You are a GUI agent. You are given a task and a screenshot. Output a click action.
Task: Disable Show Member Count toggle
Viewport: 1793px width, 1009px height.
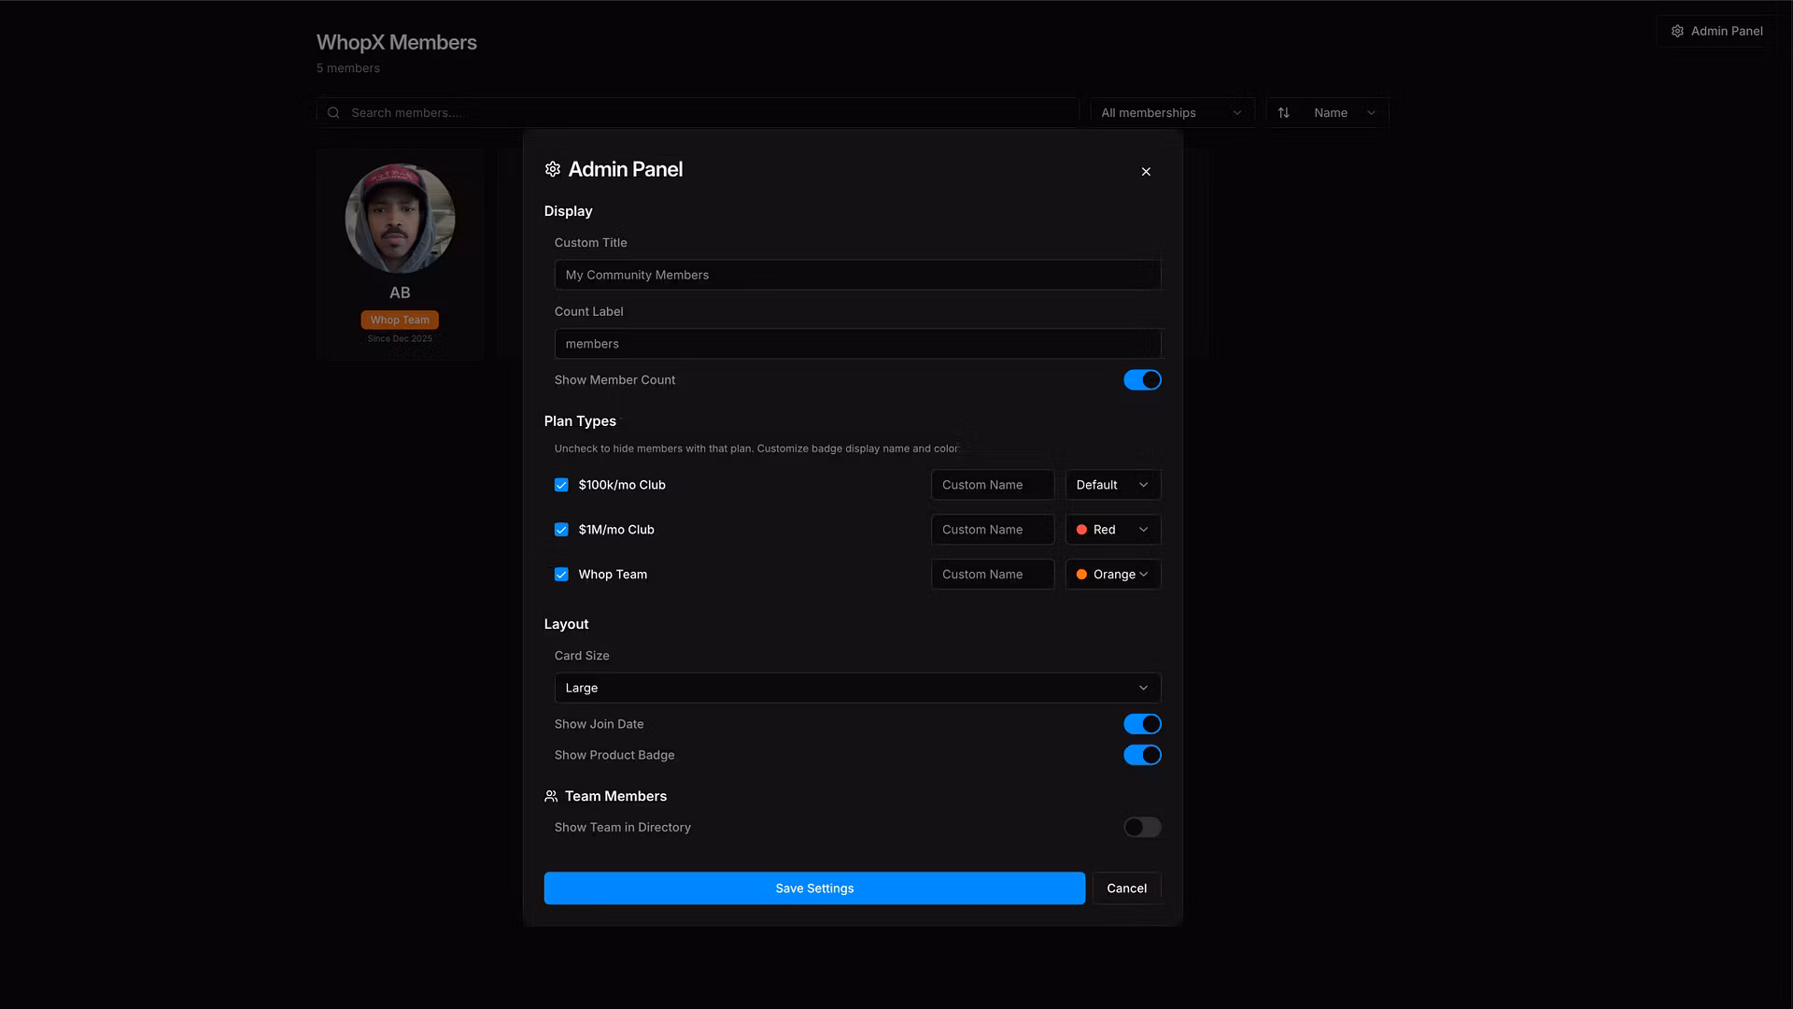tap(1142, 379)
